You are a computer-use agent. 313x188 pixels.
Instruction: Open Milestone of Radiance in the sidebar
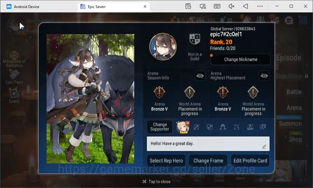point(14,59)
